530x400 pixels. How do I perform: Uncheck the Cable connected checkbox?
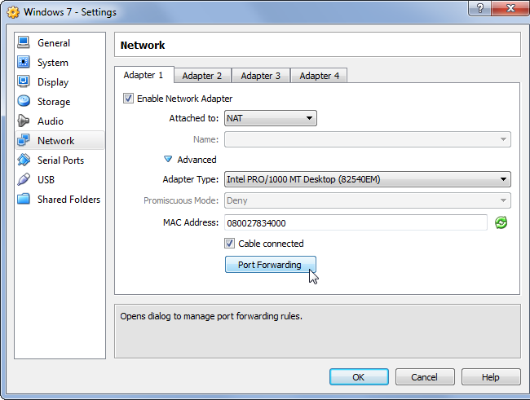click(x=230, y=244)
